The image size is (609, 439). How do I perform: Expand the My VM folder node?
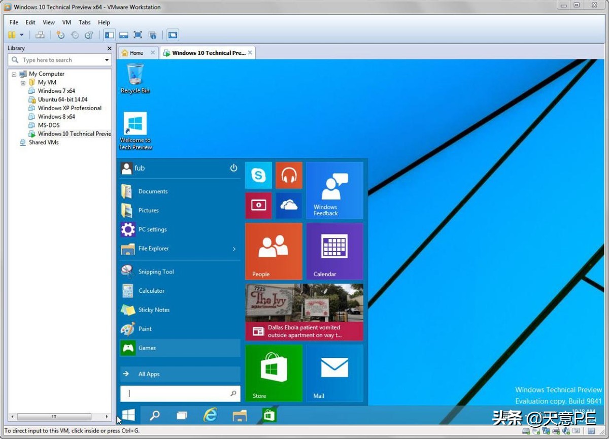pos(23,83)
